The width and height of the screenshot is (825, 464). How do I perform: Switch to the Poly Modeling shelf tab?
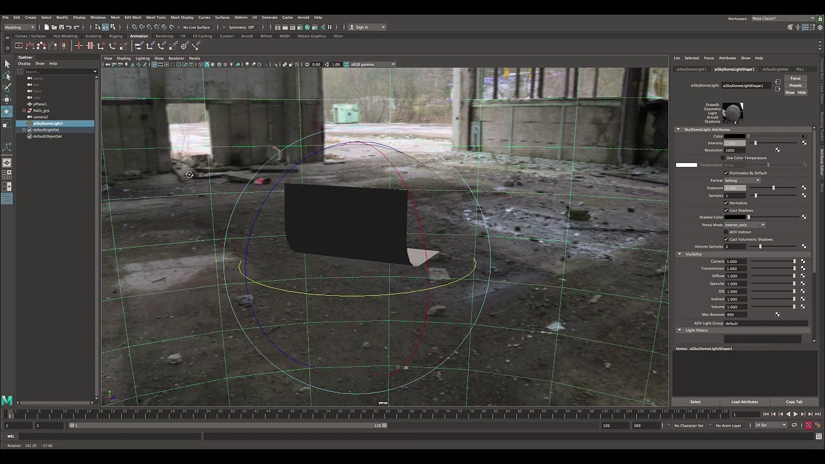point(65,36)
